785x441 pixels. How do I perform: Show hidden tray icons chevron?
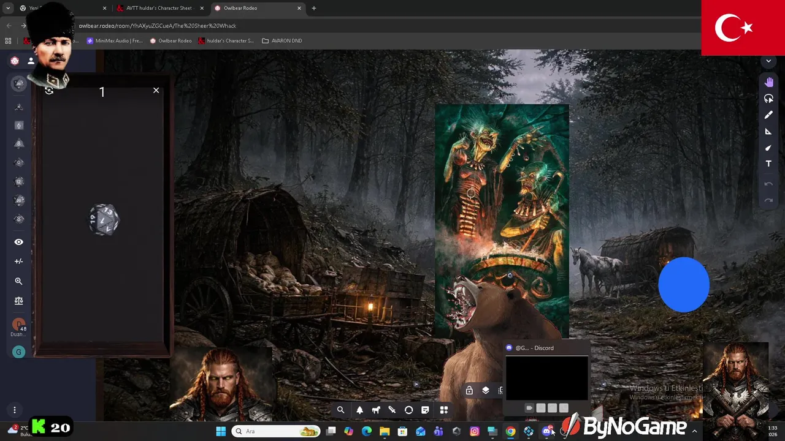[694, 431]
